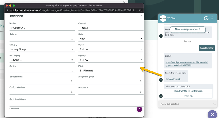Click the search icon in background page
This screenshot has height=118, width=219.
124,2
